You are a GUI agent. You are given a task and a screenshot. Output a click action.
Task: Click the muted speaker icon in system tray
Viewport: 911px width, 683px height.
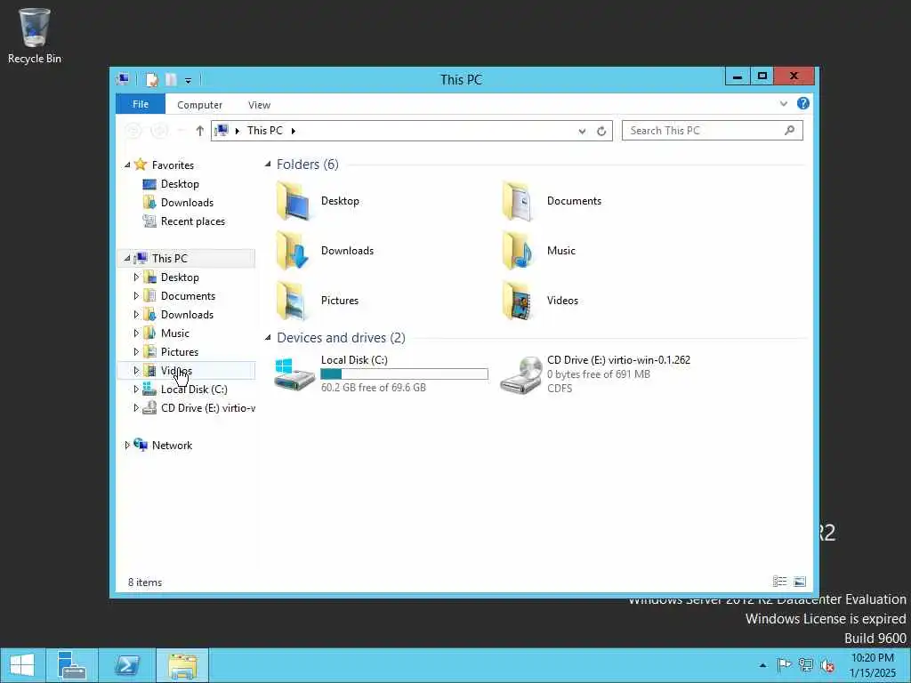click(827, 665)
